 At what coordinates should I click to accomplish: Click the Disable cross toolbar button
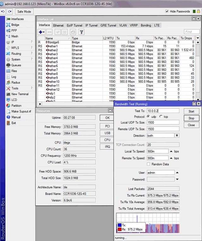(x=65, y=32)
